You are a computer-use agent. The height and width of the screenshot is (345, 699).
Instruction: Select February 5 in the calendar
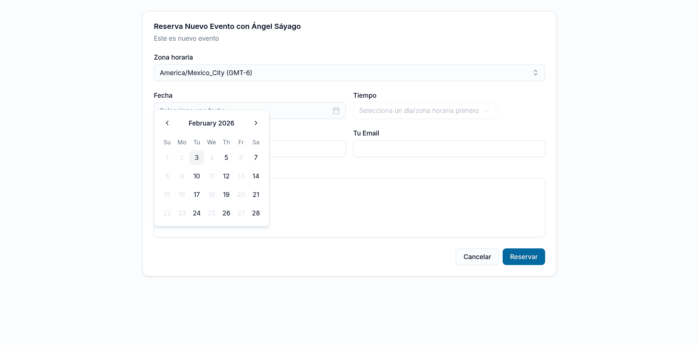(x=226, y=157)
